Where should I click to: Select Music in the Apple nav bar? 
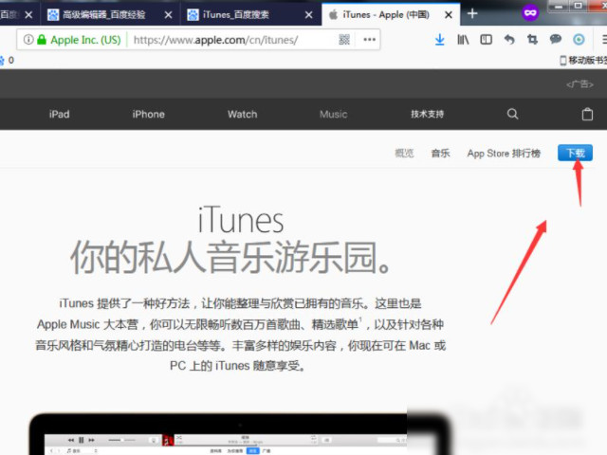[x=333, y=114]
